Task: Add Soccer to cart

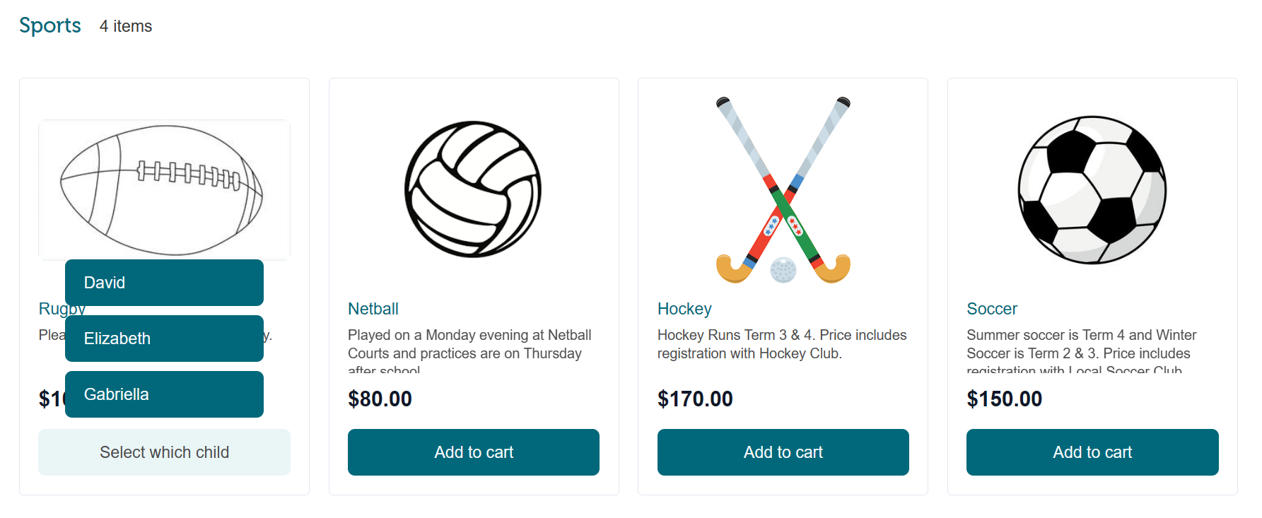Action: (x=1092, y=452)
